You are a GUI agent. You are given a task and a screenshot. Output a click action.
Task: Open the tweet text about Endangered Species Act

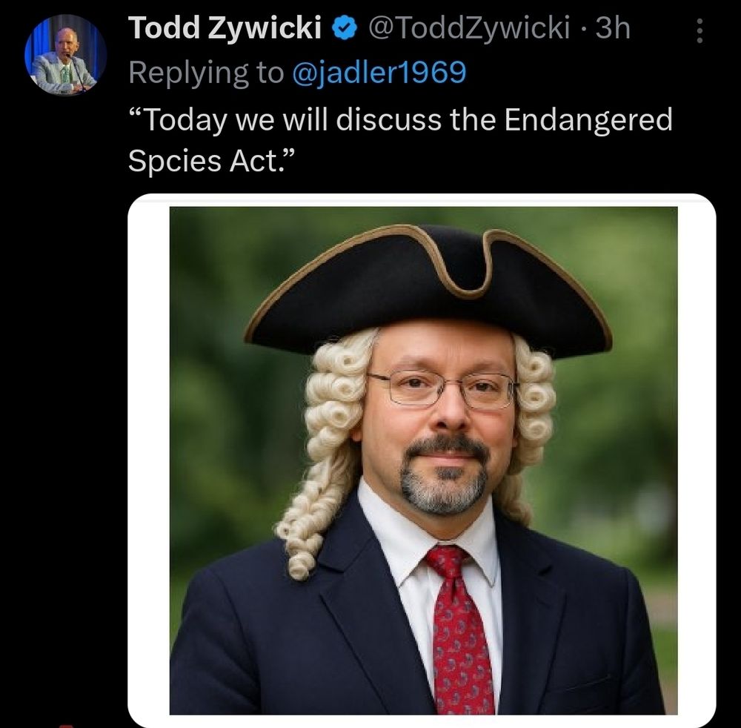coord(400,139)
